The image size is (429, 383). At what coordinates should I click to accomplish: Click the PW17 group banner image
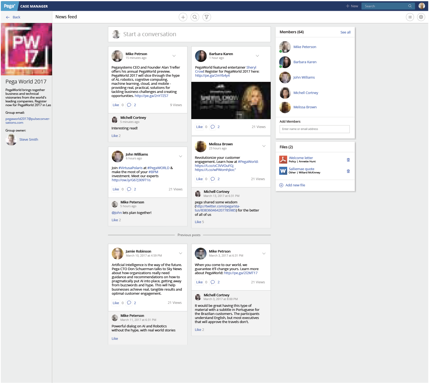(26, 49)
